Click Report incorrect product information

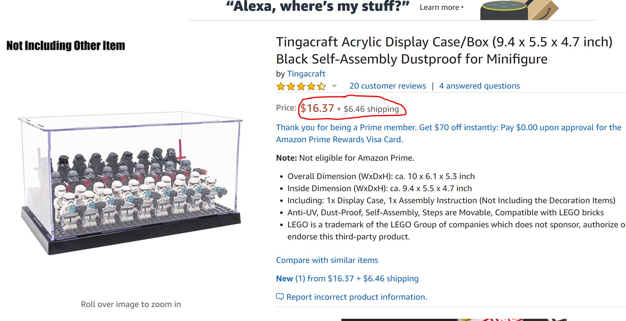[356, 297]
